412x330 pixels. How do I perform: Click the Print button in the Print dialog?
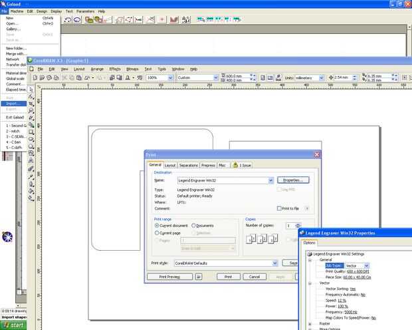(229, 277)
